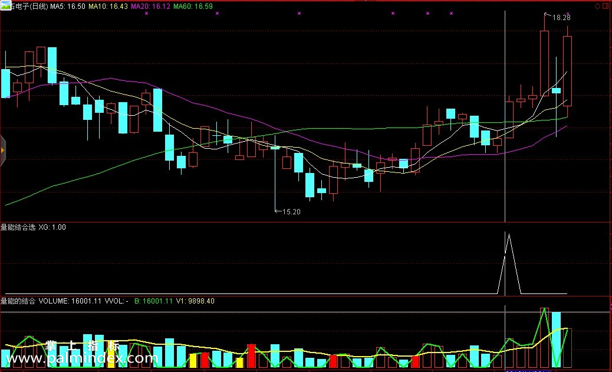This screenshot has width=612, height=372.
Task: Click the green B: 16001.11 readout
Action: 153,301
